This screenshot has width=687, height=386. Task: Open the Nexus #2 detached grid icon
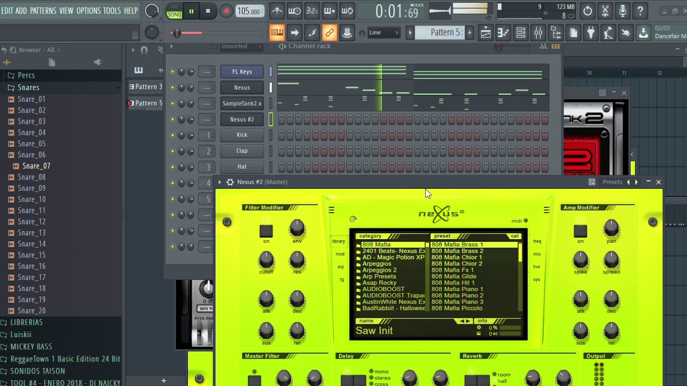tap(592, 182)
